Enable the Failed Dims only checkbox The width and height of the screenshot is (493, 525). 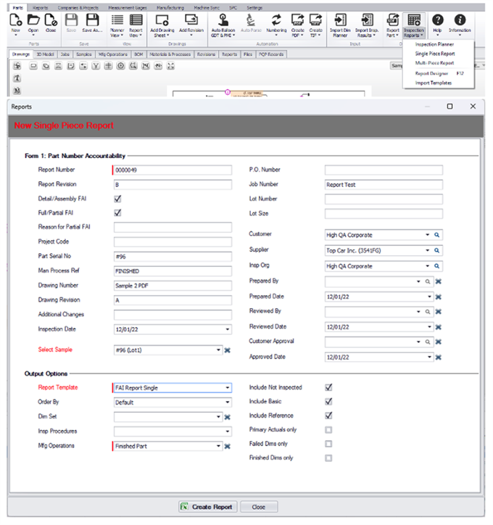328,444
